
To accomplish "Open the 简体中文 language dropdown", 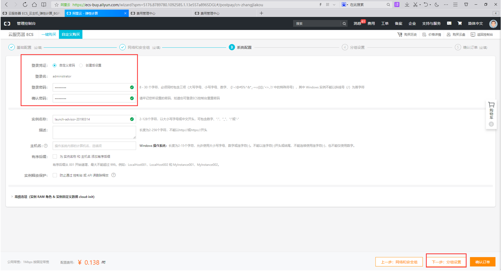I will pos(475,24).
